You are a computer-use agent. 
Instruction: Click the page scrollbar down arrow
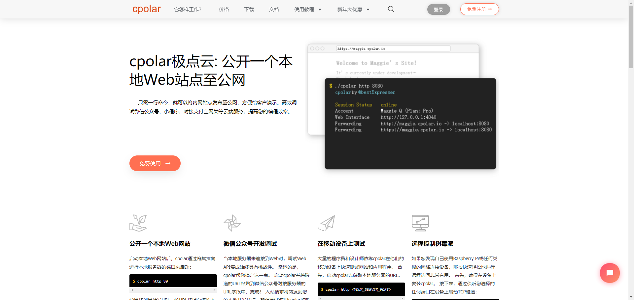pos(631,297)
